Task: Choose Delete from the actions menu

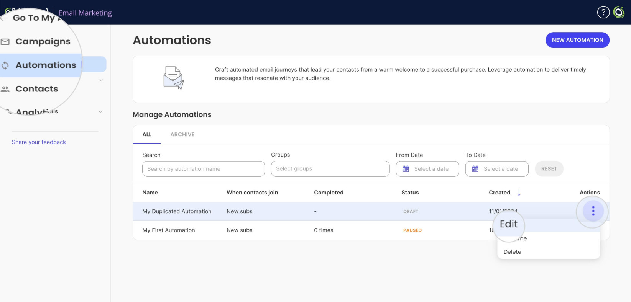Action: tap(512, 252)
